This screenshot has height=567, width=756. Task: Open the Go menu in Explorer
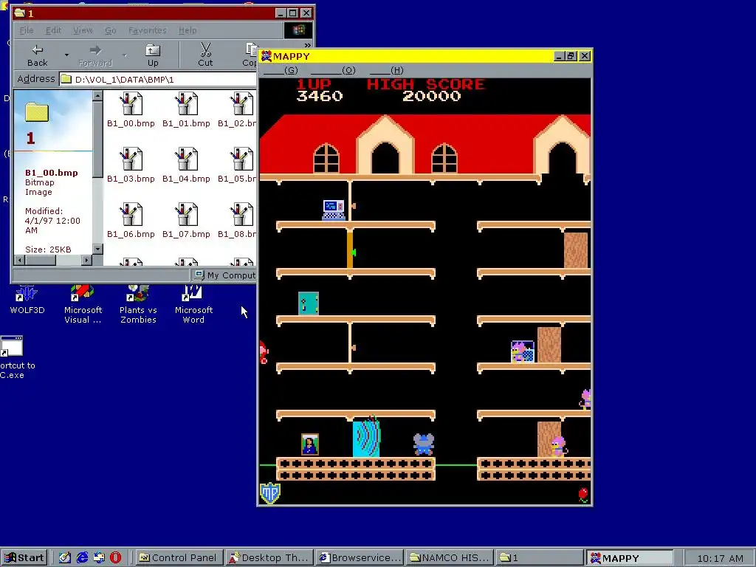tap(111, 30)
